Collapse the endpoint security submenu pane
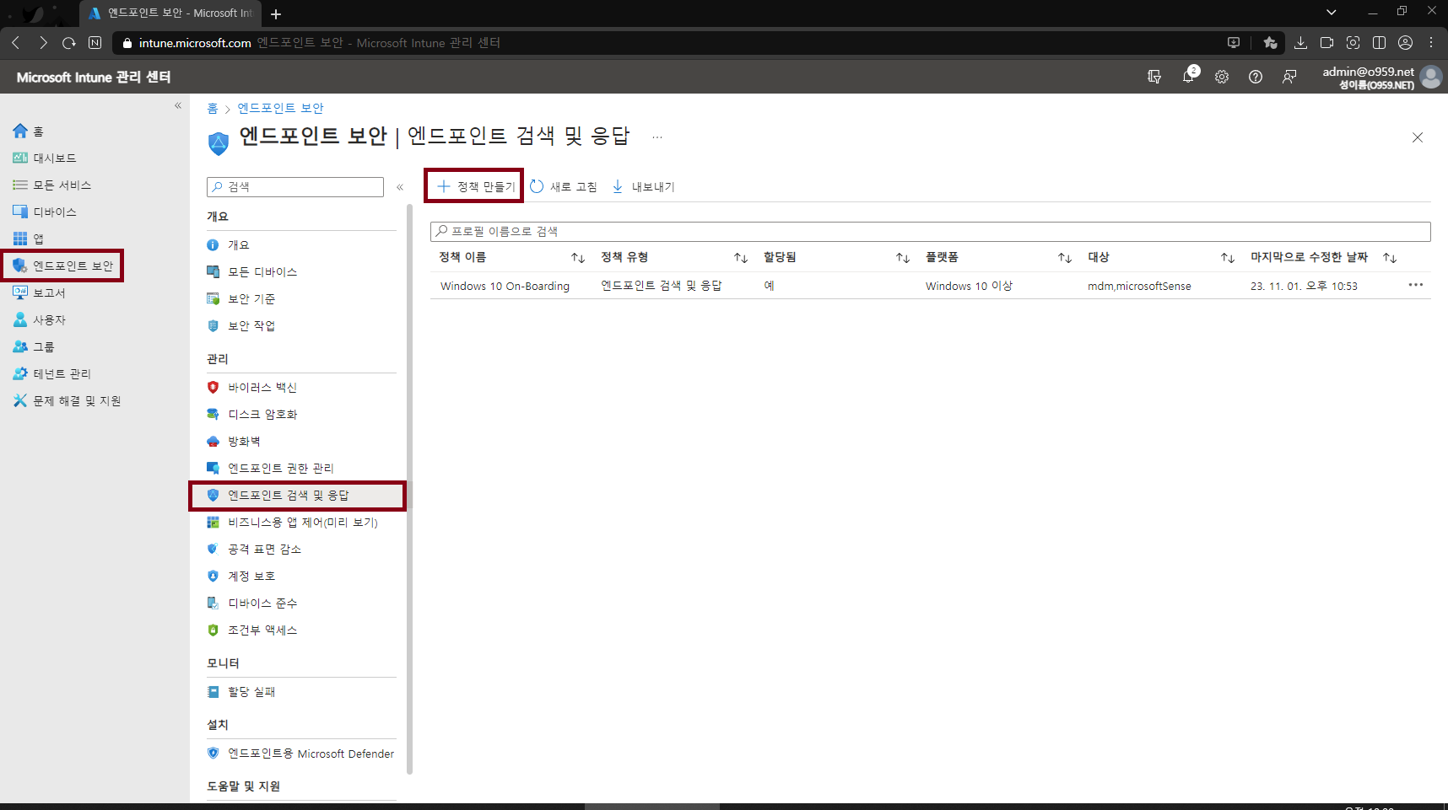Image resolution: width=1448 pixels, height=810 pixels. pyautogui.click(x=400, y=187)
